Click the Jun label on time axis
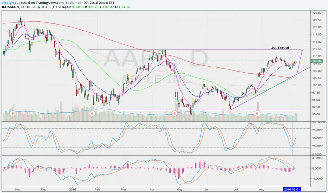The height and width of the screenshot is (193, 328). pos(207,189)
